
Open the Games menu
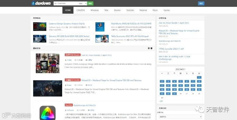pos(167,10)
